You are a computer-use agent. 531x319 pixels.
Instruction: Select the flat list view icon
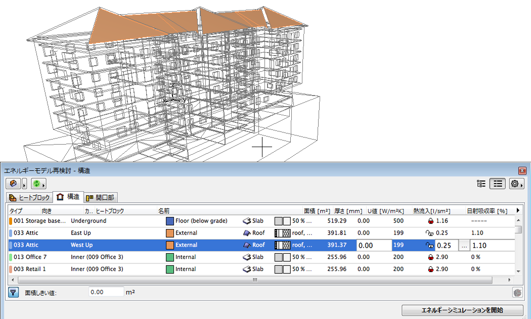tap(498, 184)
